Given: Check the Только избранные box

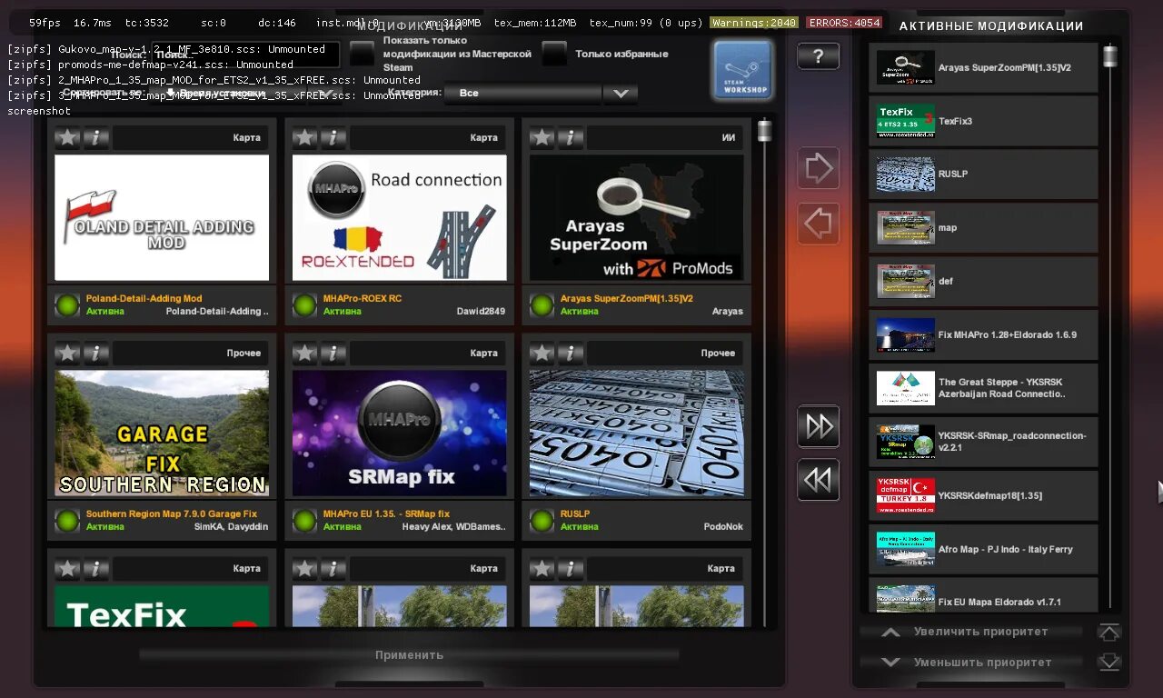Looking at the screenshot, I should [554, 54].
